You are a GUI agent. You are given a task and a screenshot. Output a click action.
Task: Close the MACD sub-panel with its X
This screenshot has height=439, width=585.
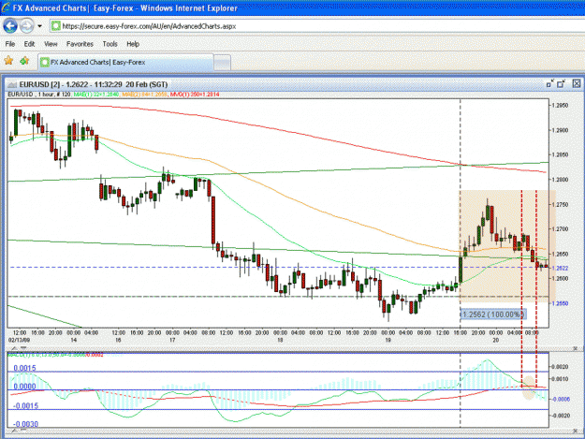coord(575,348)
